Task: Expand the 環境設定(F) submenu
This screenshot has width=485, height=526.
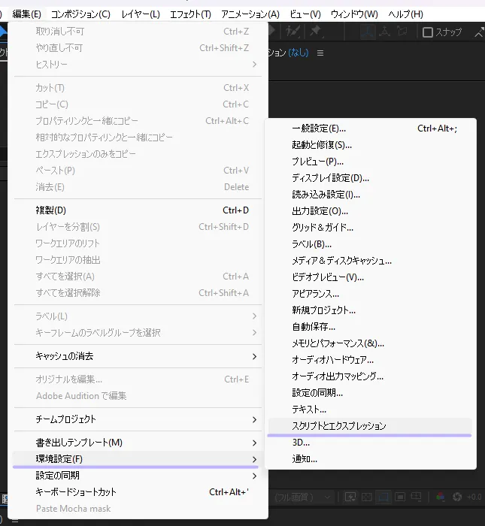Action: [138, 459]
